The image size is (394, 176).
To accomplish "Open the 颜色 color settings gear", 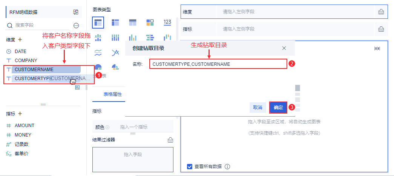I will tap(107, 127).
